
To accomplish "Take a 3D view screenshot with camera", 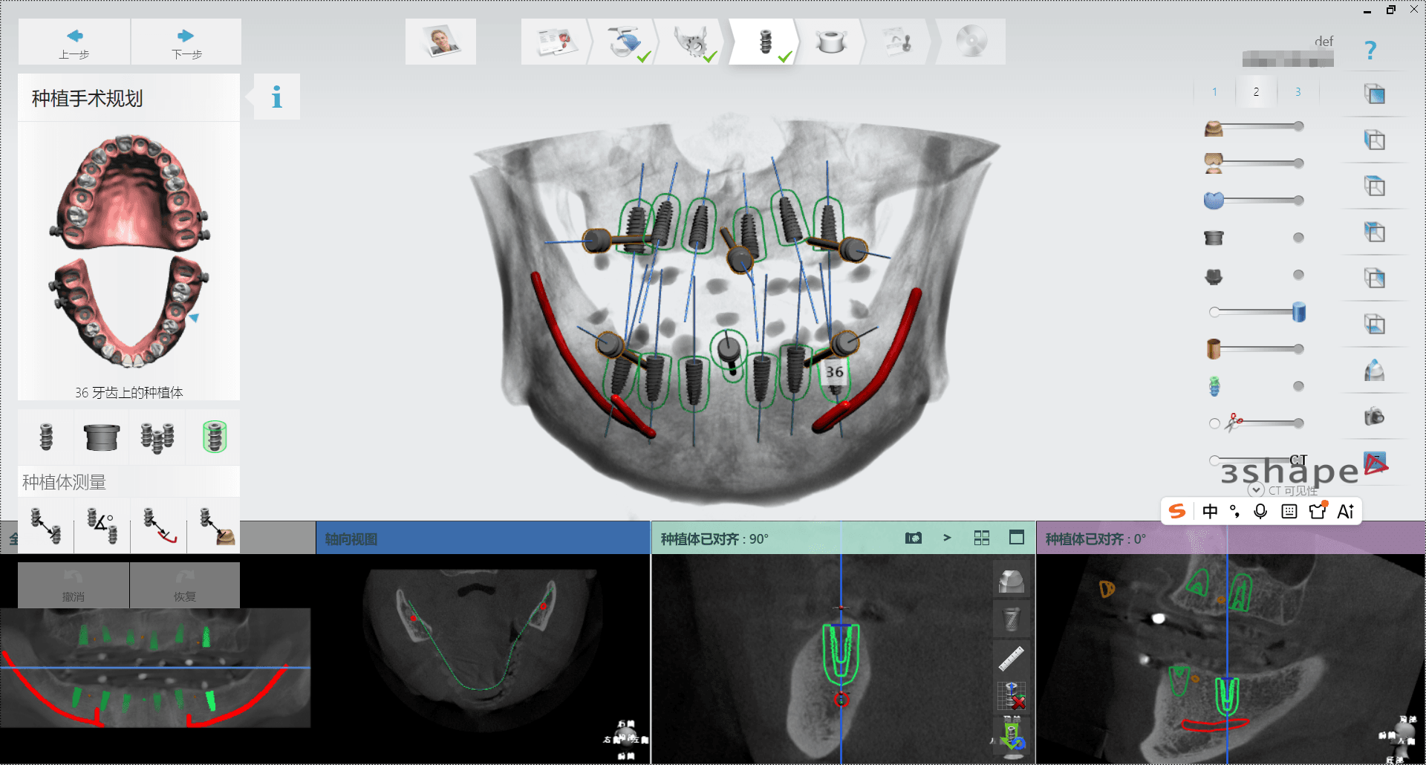I will tap(1375, 416).
